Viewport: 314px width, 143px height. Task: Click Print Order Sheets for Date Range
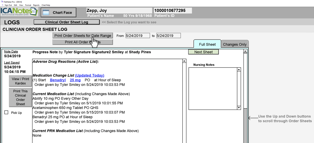pyautogui.click(x=82, y=36)
